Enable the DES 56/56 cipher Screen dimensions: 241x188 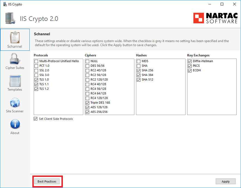click(x=88, y=66)
